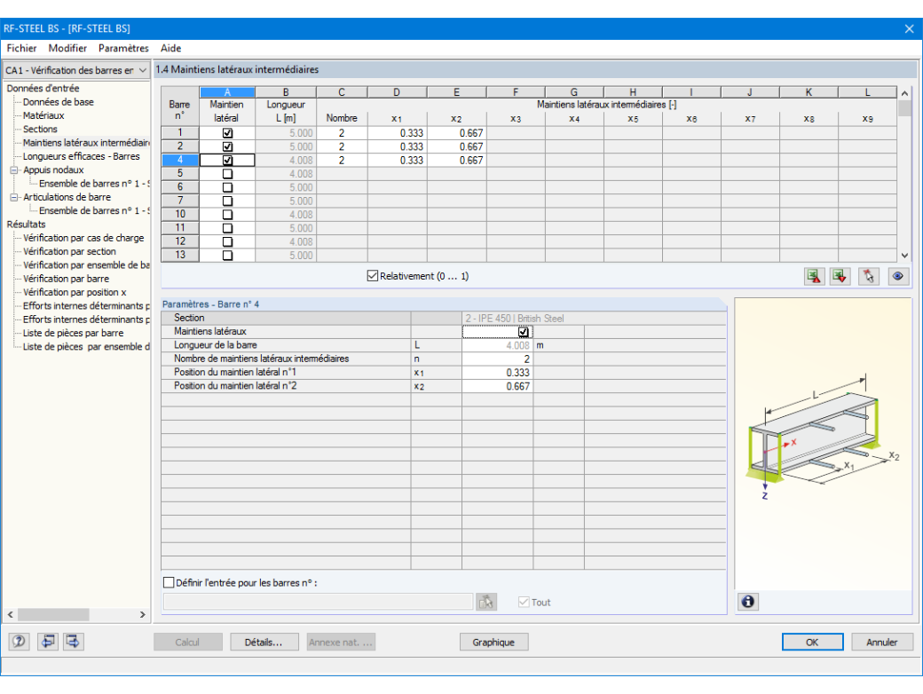Click the Excel import icon
This screenshot has width=923, height=694.
840,276
